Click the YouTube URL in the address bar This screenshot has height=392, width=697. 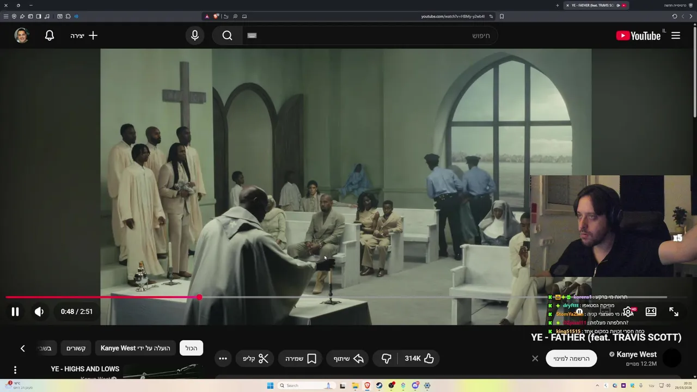453,16
